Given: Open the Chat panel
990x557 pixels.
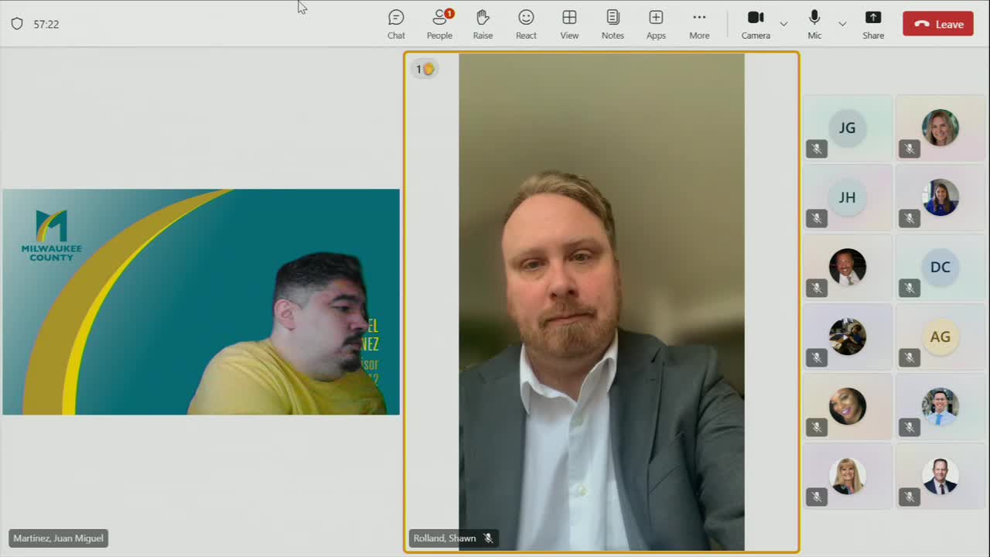Looking at the screenshot, I should click(396, 24).
